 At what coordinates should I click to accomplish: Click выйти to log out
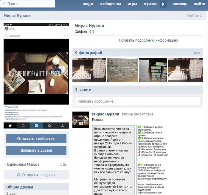(199, 4)
